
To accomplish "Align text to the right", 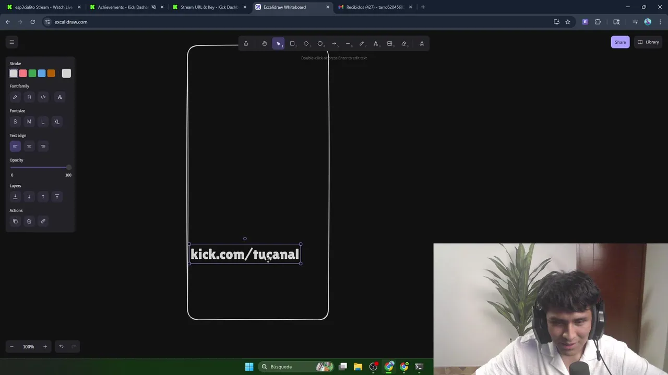I will click(x=43, y=146).
